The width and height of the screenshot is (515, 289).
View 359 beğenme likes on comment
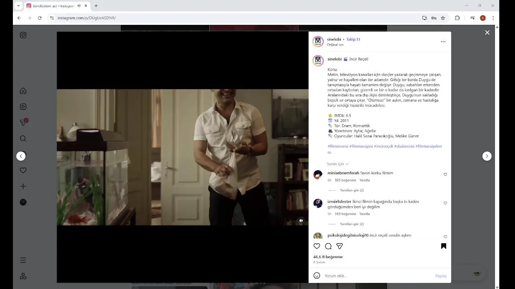pyautogui.click(x=345, y=214)
